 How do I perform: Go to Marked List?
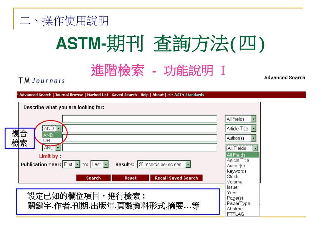[x=97, y=95]
